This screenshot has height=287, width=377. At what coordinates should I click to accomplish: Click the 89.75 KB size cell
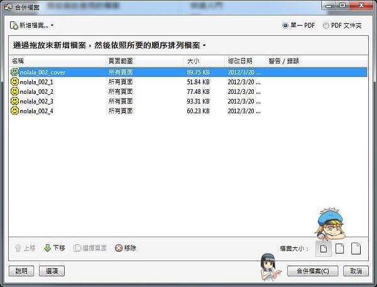pos(198,72)
